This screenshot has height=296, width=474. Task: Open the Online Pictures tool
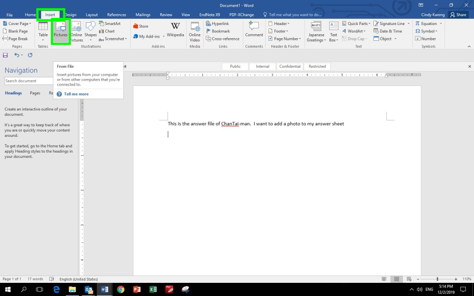coord(76,32)
